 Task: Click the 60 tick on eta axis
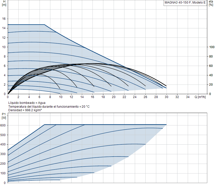pos(211,66)
